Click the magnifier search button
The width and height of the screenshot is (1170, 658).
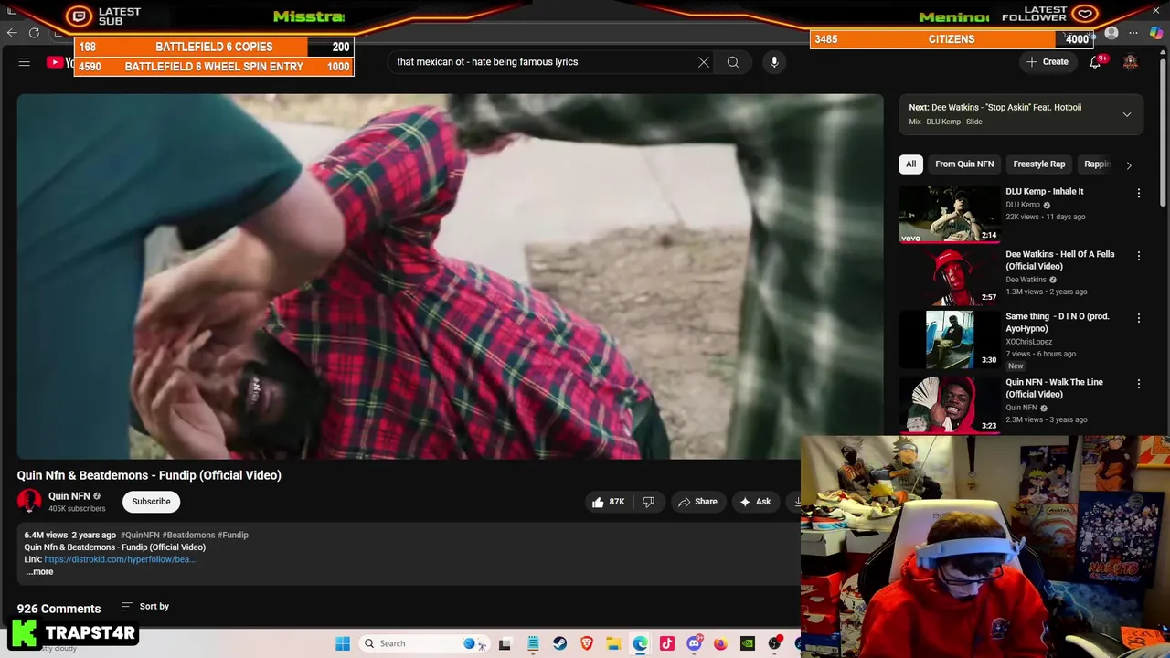(x=733, y=62)
